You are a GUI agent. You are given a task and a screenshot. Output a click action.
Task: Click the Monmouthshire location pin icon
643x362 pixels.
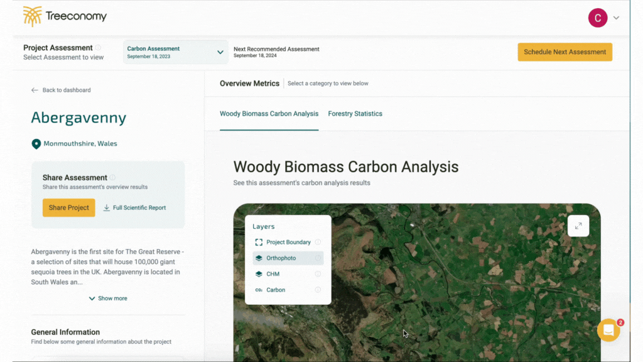pyautogui.click(x=36, y=144)
